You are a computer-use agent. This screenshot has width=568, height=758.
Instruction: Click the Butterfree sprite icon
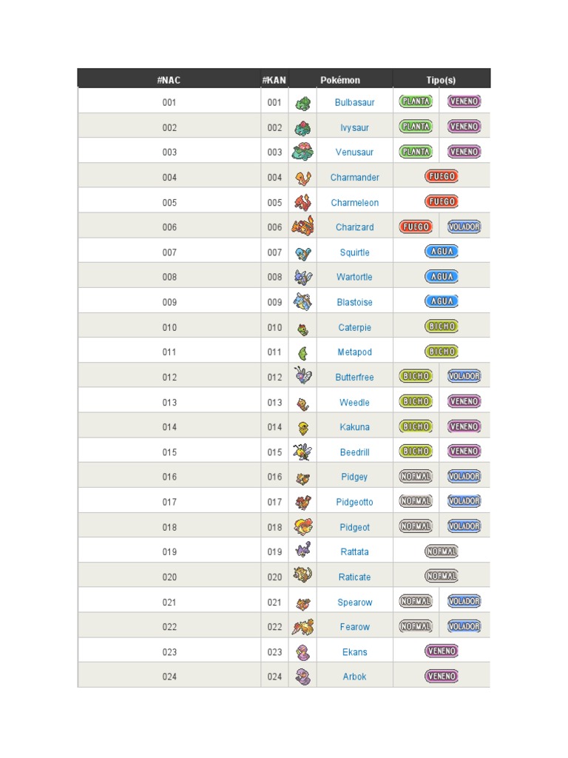(x=302, y=376)
